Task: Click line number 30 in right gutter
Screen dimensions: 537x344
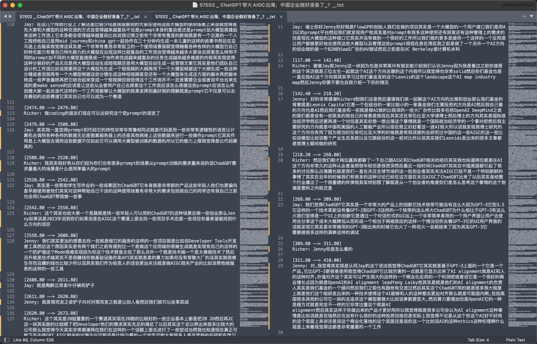Action: [281, 332]
